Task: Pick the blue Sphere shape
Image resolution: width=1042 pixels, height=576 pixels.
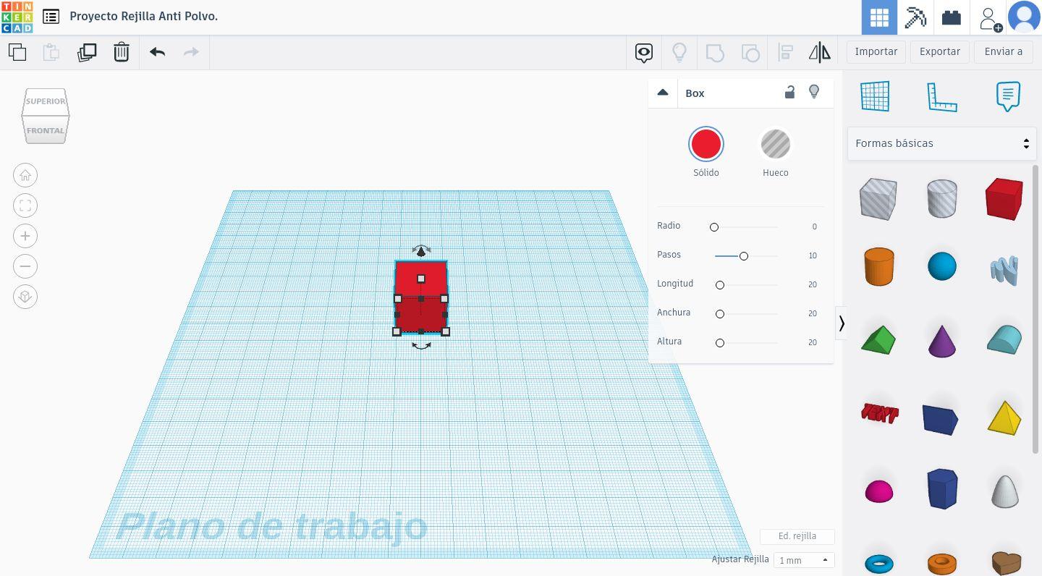Action: click(x=942, y=266)
